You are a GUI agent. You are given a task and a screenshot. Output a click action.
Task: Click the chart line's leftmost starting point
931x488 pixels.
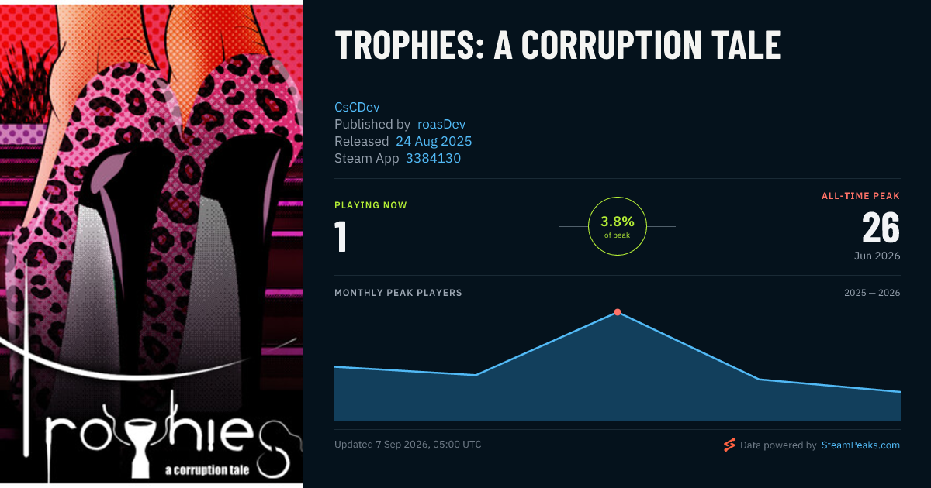[x=334, y=366]
